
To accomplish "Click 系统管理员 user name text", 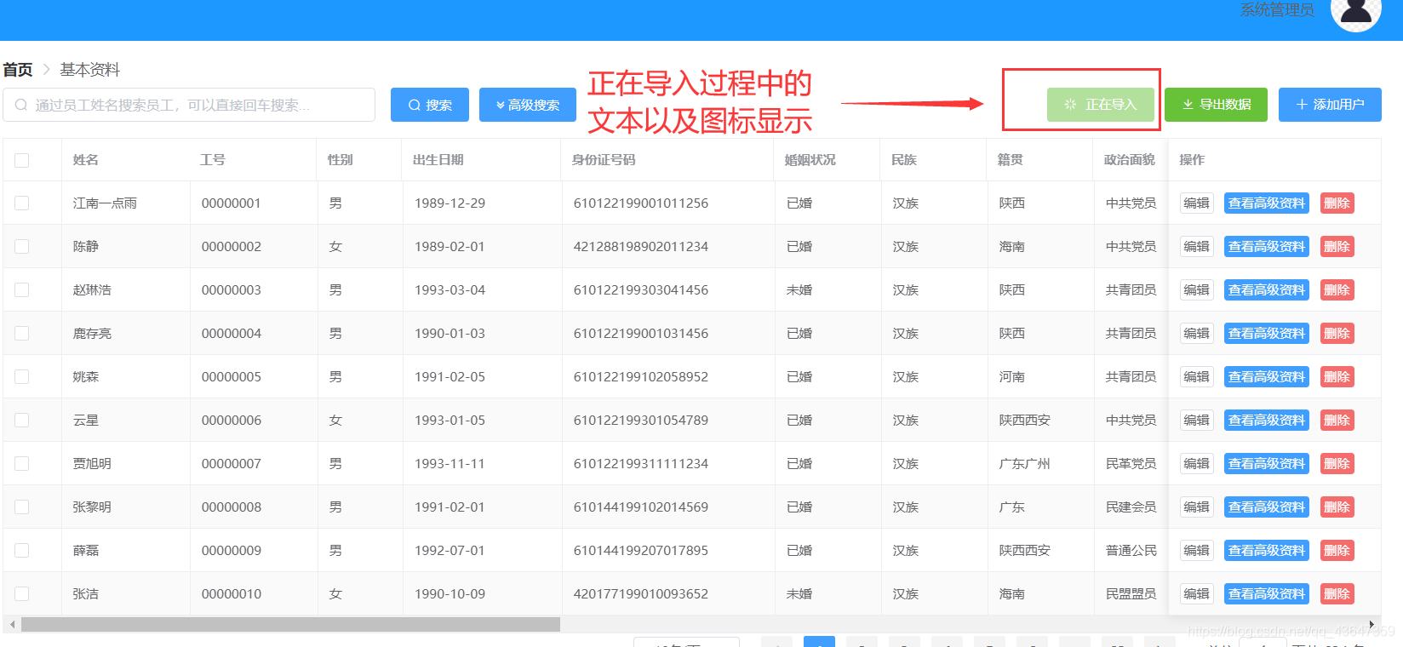I will (1277, 9).
